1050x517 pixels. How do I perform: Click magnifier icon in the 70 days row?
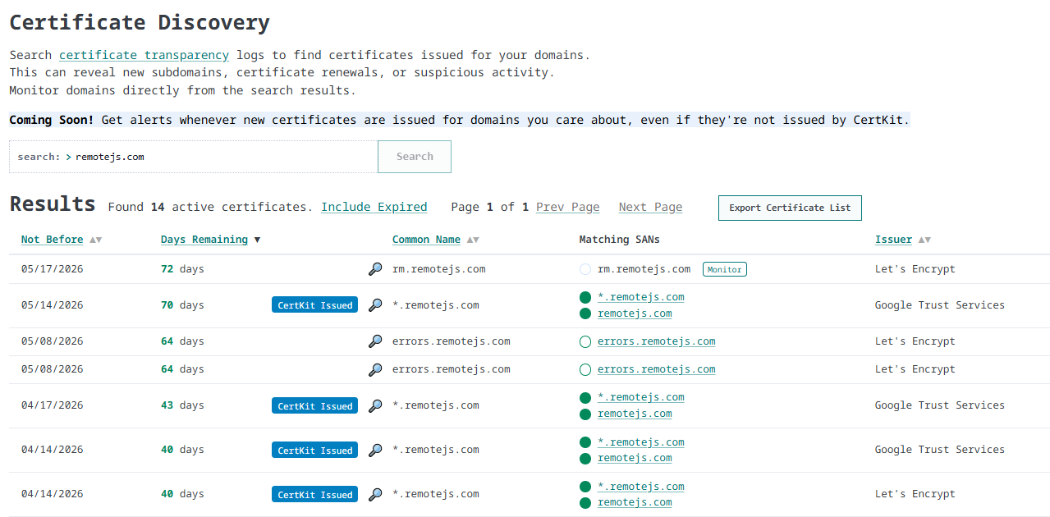(x=375, y=305)
